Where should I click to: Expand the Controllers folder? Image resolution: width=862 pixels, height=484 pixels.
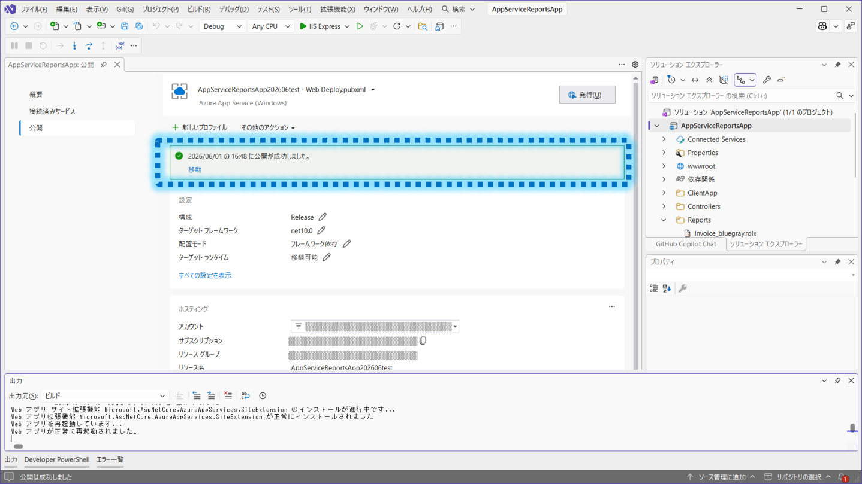[x=664, y=206]
